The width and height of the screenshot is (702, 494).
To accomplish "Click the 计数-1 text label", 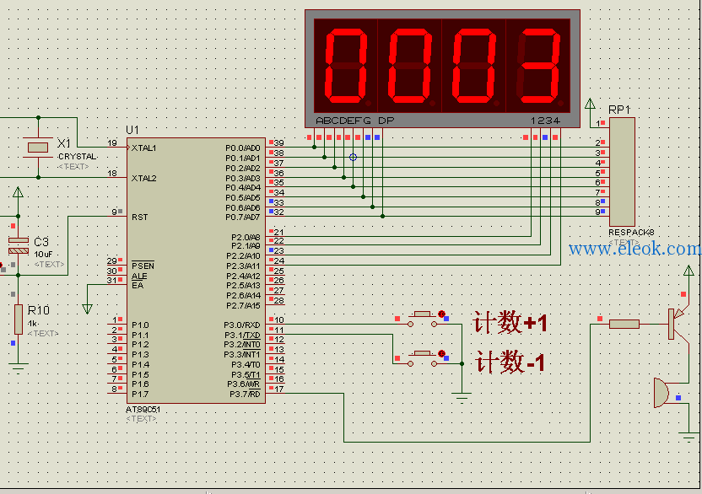I will pos(510,362).
